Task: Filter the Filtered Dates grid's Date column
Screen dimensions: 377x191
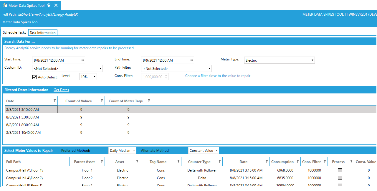Action: click(x=55, y=101)
